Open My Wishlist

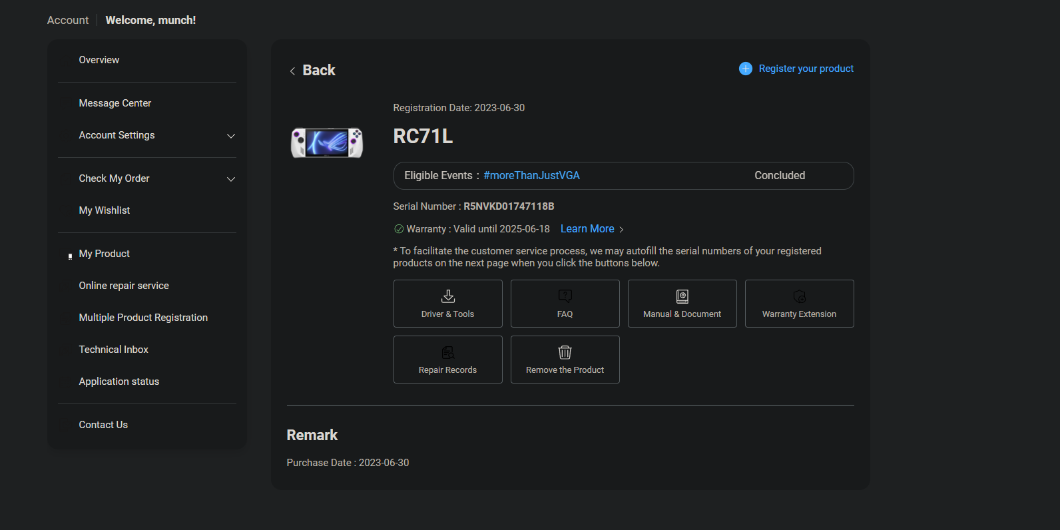[105, 210]
